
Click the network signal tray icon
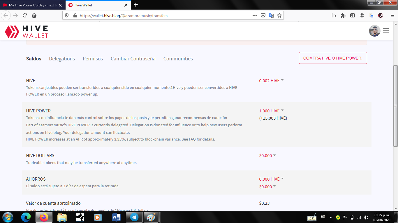pos(359,217)
